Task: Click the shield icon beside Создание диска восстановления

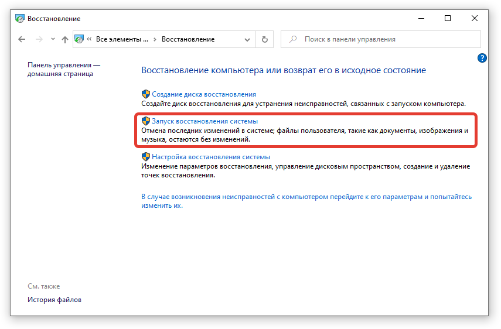Action: tap(146, 94)
